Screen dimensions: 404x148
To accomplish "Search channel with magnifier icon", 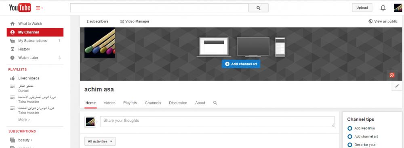I will [215, 103].
